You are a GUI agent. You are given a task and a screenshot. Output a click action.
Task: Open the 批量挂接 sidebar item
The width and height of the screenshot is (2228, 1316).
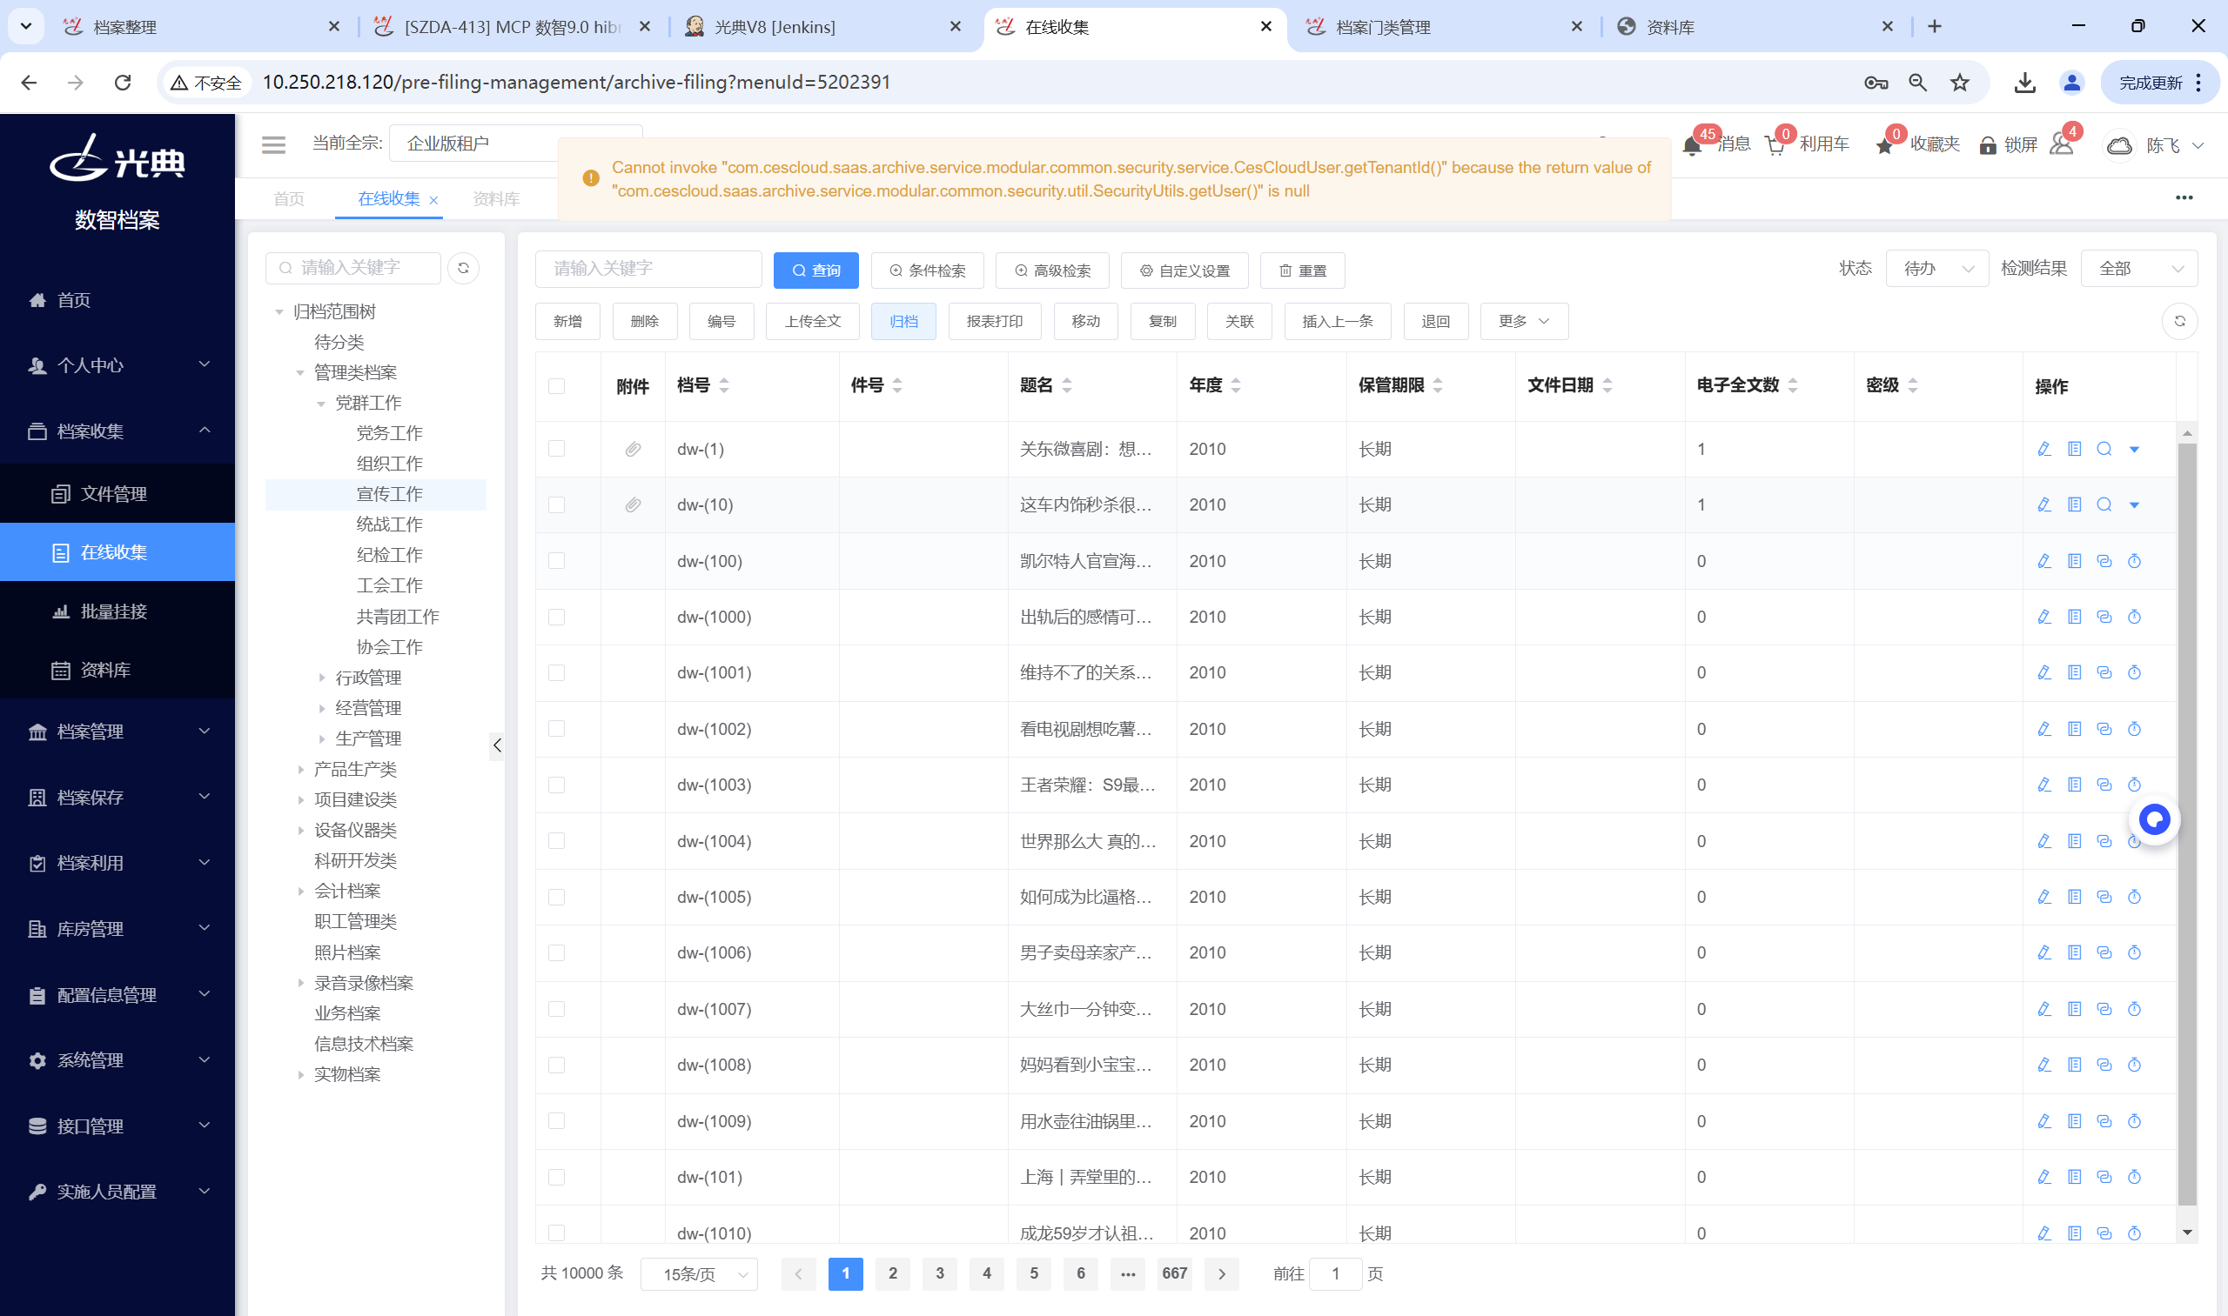point(117,611)
